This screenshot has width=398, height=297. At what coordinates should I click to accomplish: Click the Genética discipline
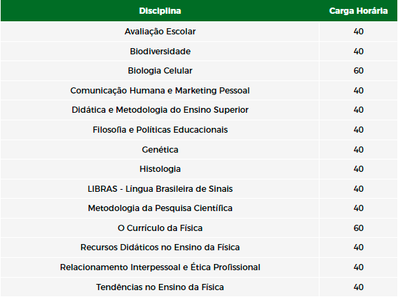(160, 149)
